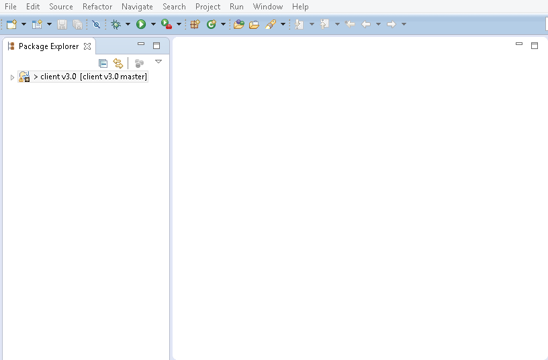Click the Last Edit Location arrow
The width and height of the screenshot is (548, 360).
pos(350,24)
